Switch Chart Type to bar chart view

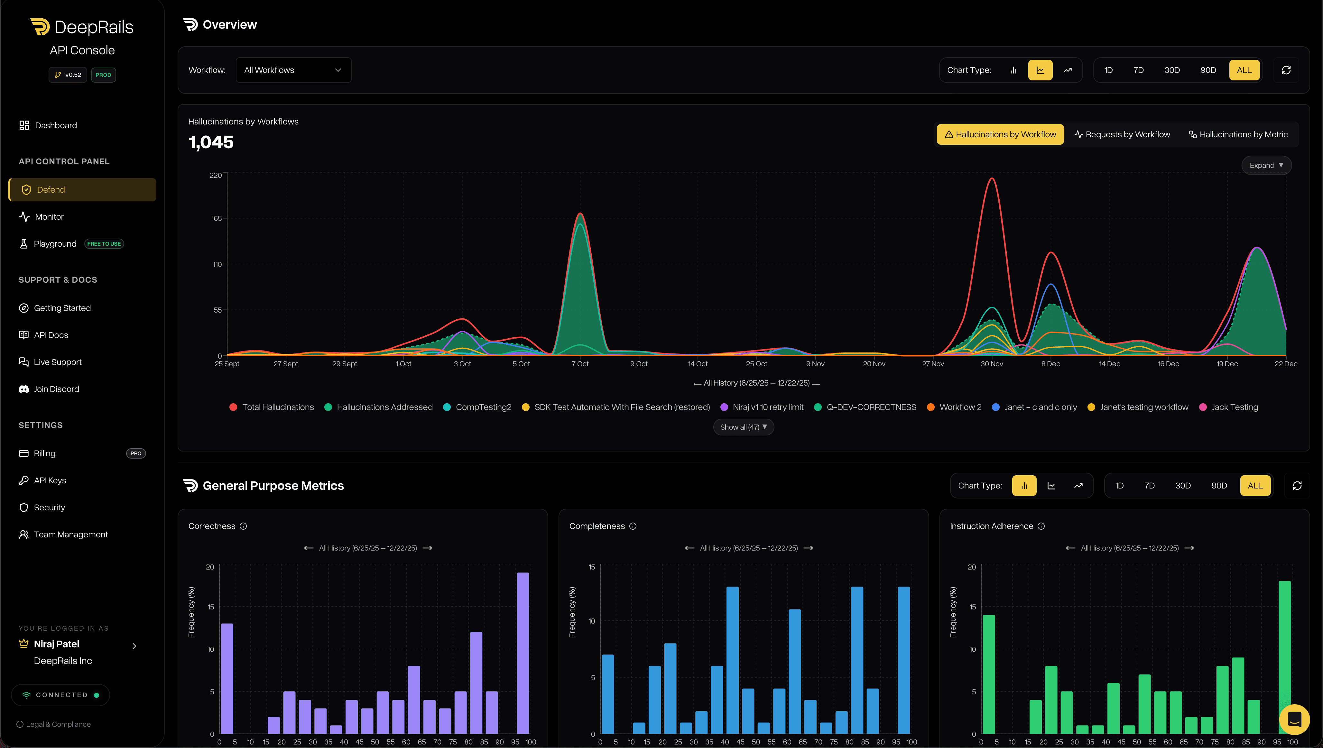coord(1013,70)
